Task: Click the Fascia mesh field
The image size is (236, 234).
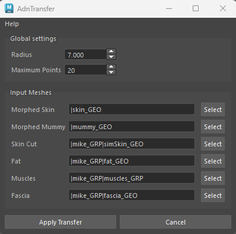Action: coord(132,195)
